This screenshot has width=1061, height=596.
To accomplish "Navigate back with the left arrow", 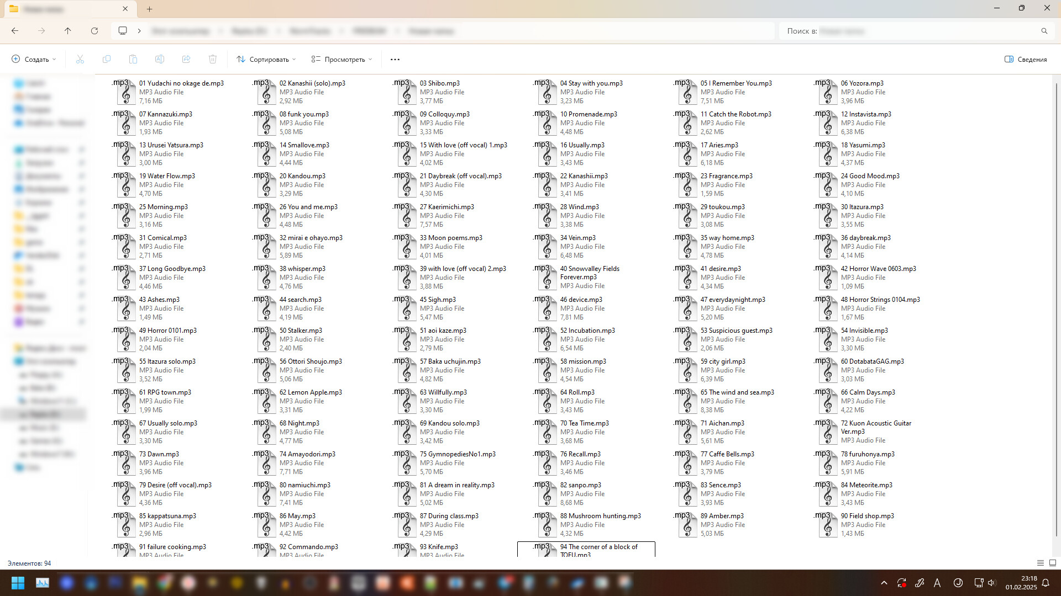I will click(x=15, y=31).
